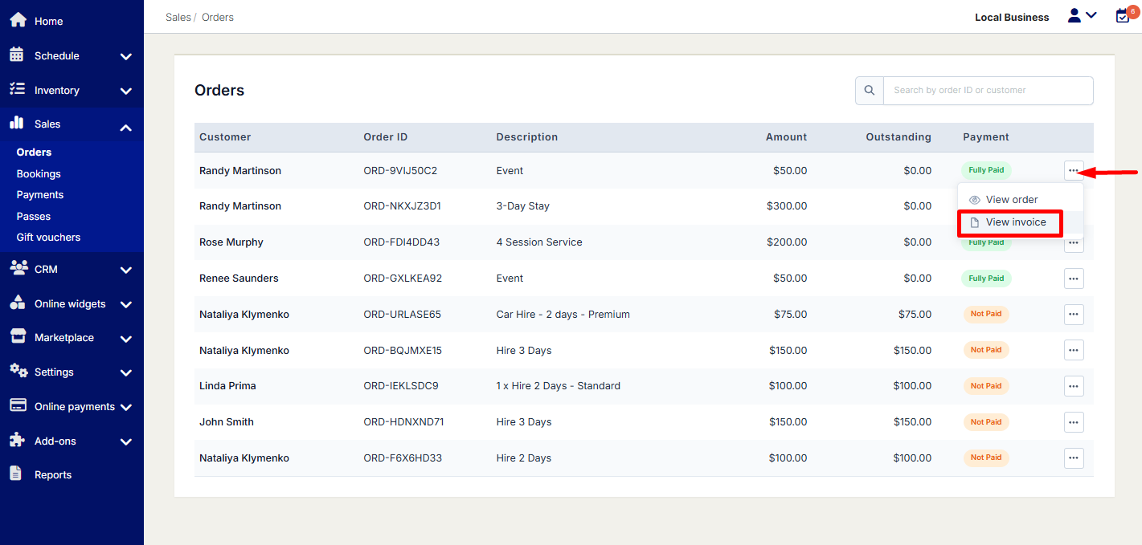This screenshot has height=545, width=1142.
Task: Collapse the Sales section chevron
Action: (x=125, y=126)
